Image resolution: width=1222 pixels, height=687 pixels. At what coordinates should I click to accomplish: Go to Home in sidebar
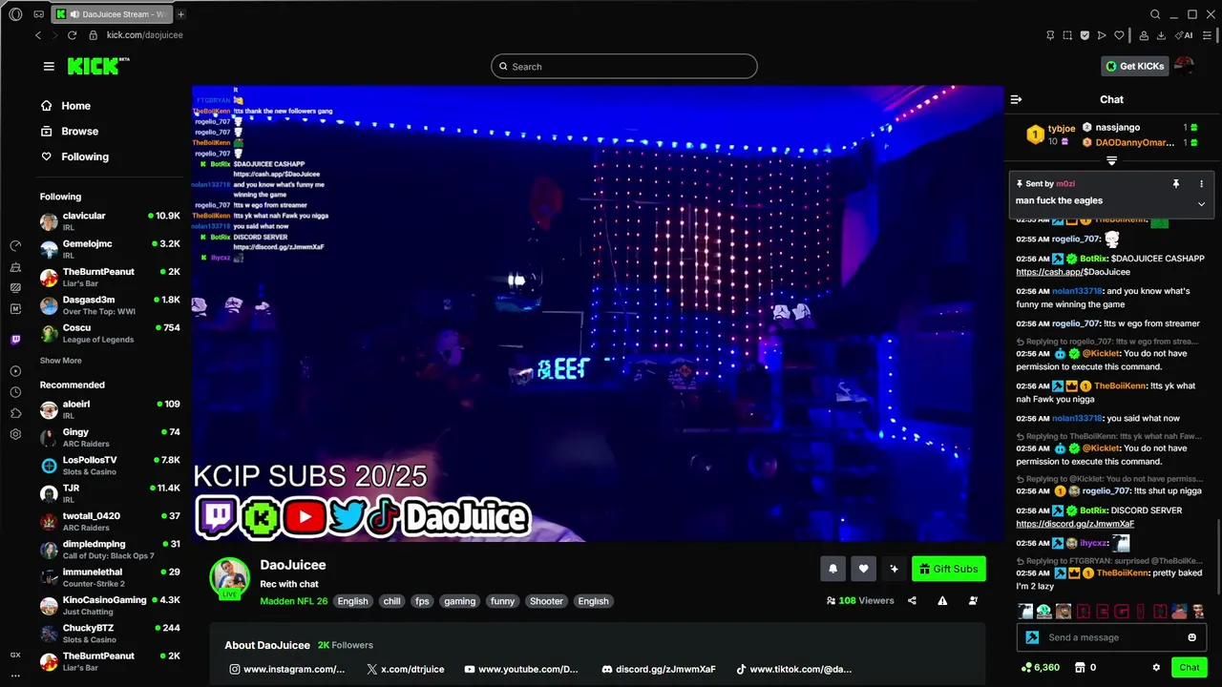pyautogui.click(x=75, y=106)
